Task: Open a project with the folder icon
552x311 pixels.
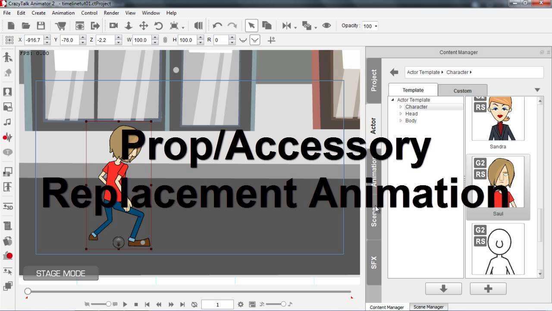Action: tap(26, 26)
